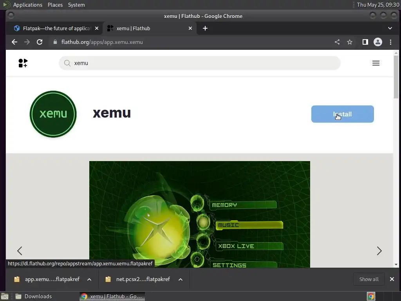
Task: Switch to Downloads window in taskbar
Action: pyautogui.click(x=34, y=296)
